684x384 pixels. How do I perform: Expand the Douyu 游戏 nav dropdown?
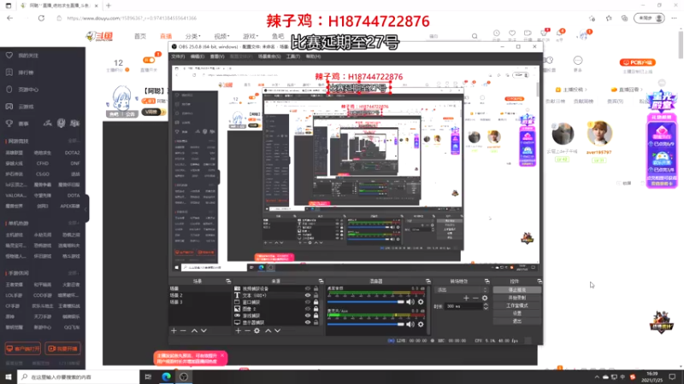(251, 36)
